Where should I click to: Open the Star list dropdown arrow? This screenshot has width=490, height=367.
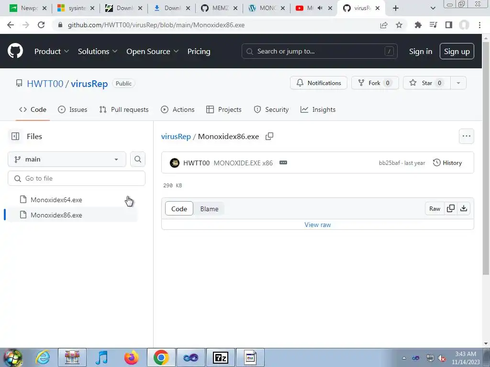point(458,83)
